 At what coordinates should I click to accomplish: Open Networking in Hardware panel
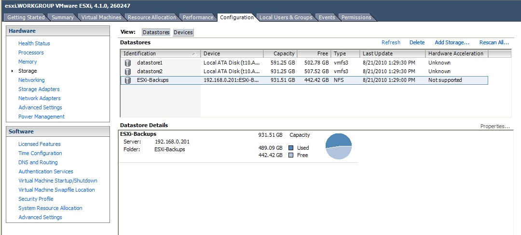point(31,80)
